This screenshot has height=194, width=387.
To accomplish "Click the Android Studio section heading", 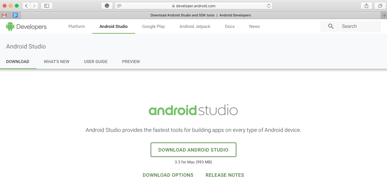I will click(x=26, y=46).
